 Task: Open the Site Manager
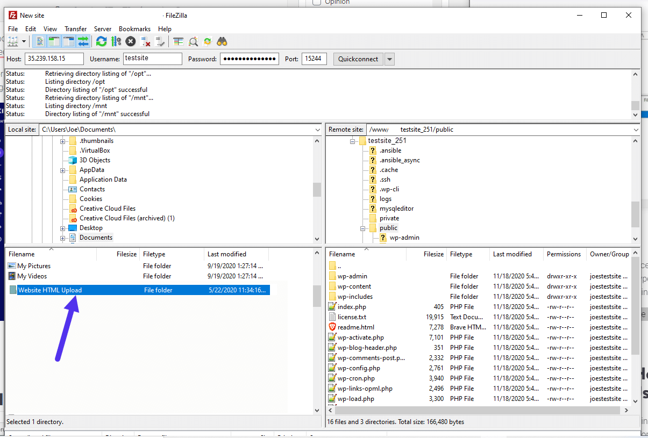(x=12, y=41)
